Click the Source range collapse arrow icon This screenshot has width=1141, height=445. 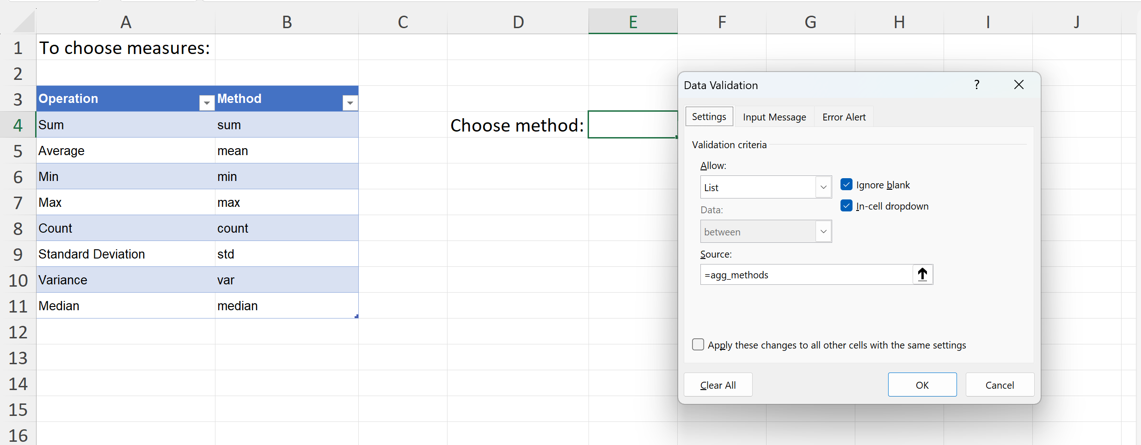[922, 275]
